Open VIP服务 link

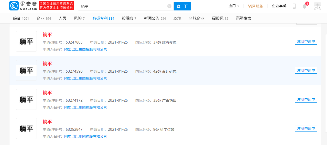click(255, 6)
